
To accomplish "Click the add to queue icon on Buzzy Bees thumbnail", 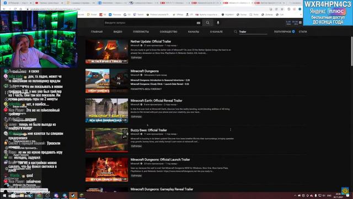I will coord(125,137).
